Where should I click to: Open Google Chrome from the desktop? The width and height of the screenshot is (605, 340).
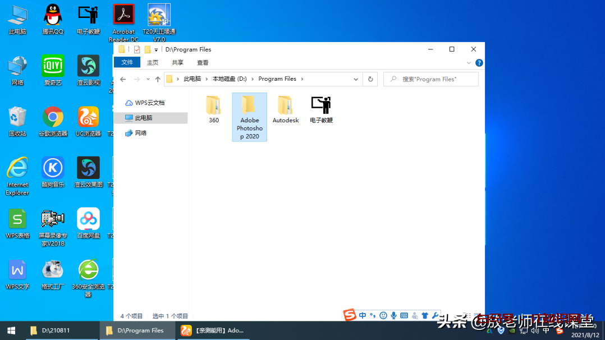[53, 118]
